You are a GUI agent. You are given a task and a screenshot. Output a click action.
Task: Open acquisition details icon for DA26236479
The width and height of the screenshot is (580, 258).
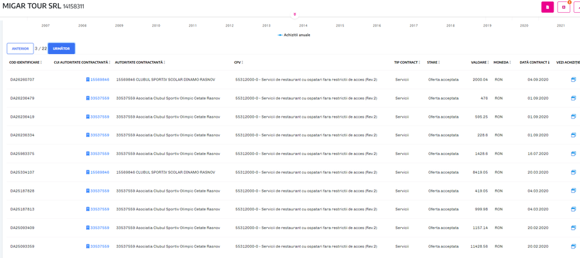(574, 98)
